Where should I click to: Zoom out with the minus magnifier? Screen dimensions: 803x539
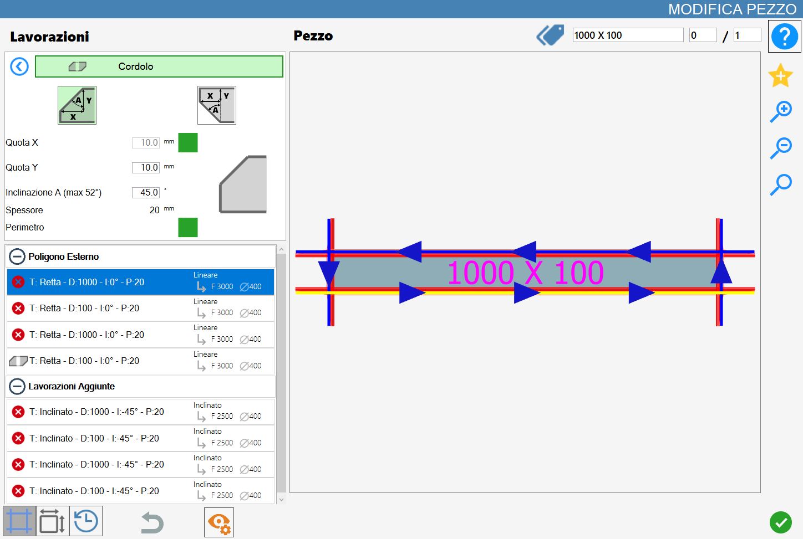781,148
